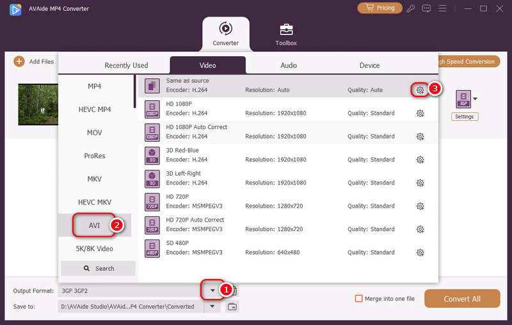Image resolution: width=512 pixels, height=325 pixels.
Task: Click the gear icon for SD 480P preset
Action: click(420, 252)
